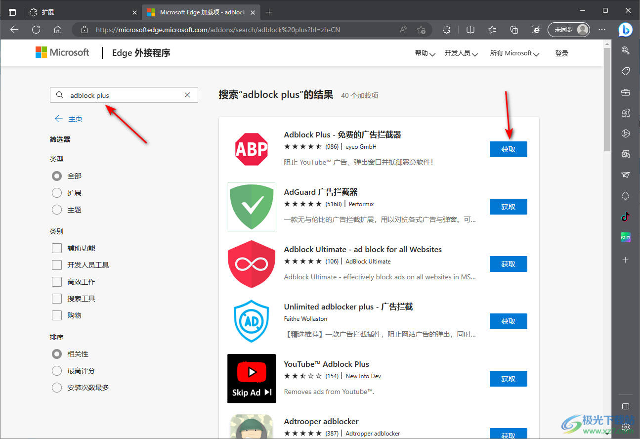Open TikTok in the sidebar
The width and height of the screenshot is (640, 439).
pos(625,216)
